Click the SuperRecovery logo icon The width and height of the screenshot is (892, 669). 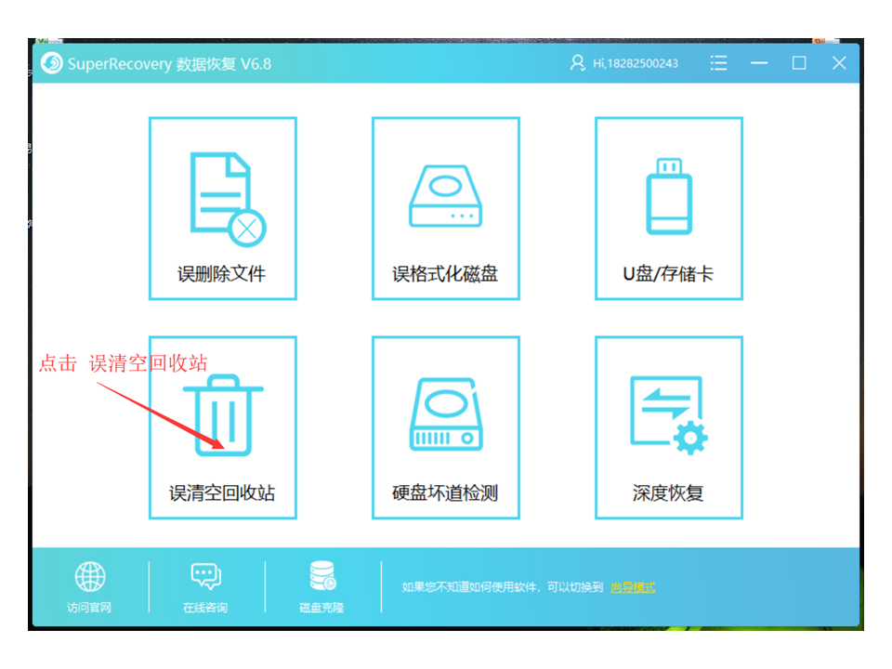[x=52, y=63]
